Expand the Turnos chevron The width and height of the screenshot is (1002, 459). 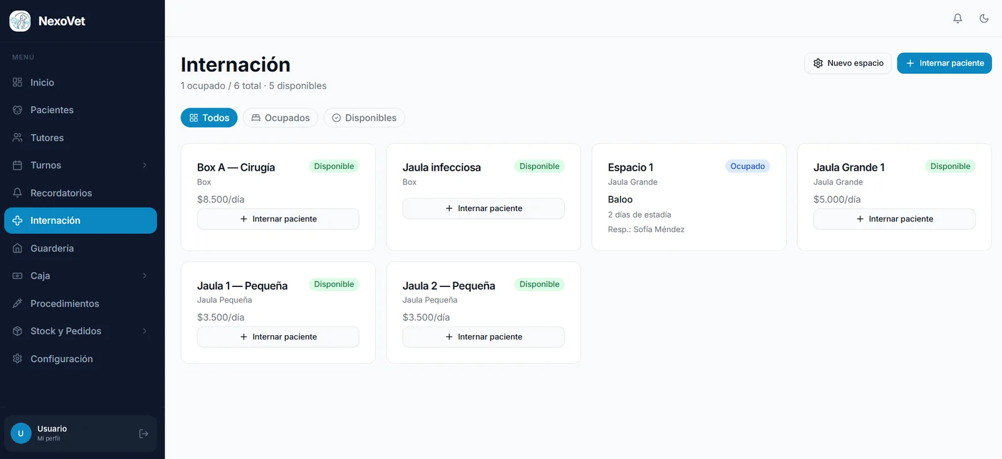[x=145, y=165]
